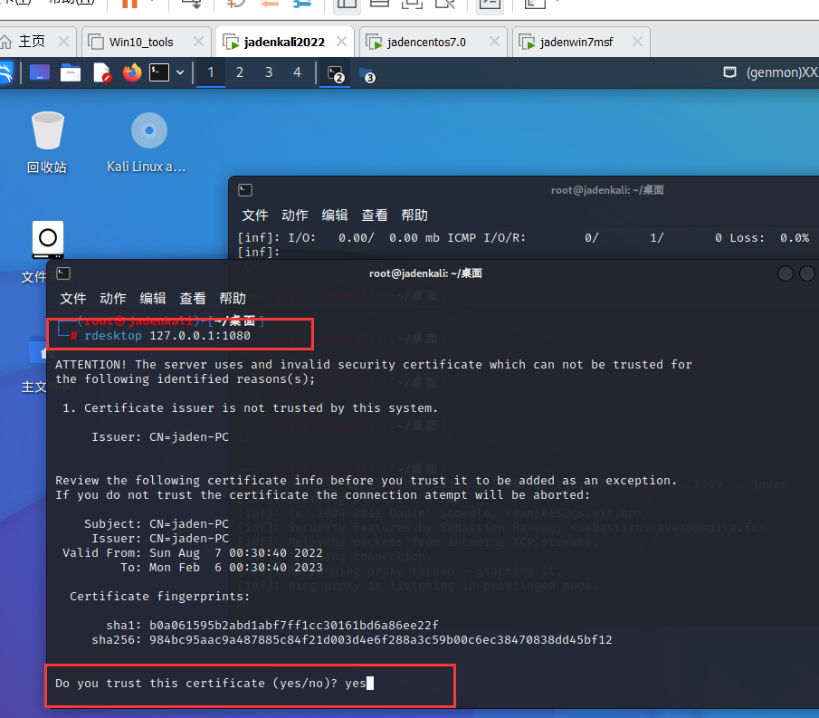Open 查看 menu in the background terminal
Image resolution: width=819 pixels, height=718 pixels.
point(375,215)
